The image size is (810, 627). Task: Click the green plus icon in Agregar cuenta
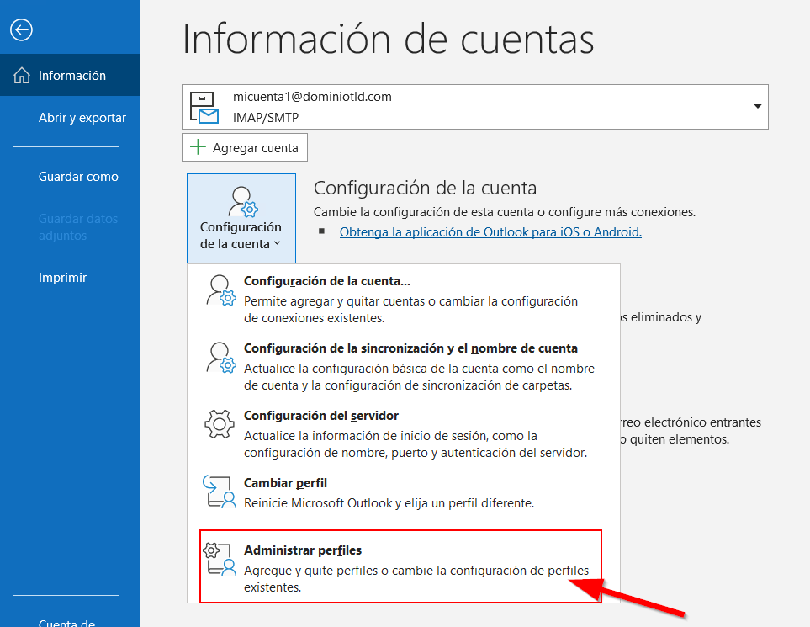(x=198, y=147)
